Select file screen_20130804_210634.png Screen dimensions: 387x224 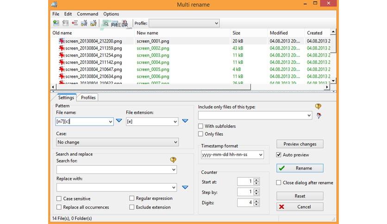click(x=94, y=76)
